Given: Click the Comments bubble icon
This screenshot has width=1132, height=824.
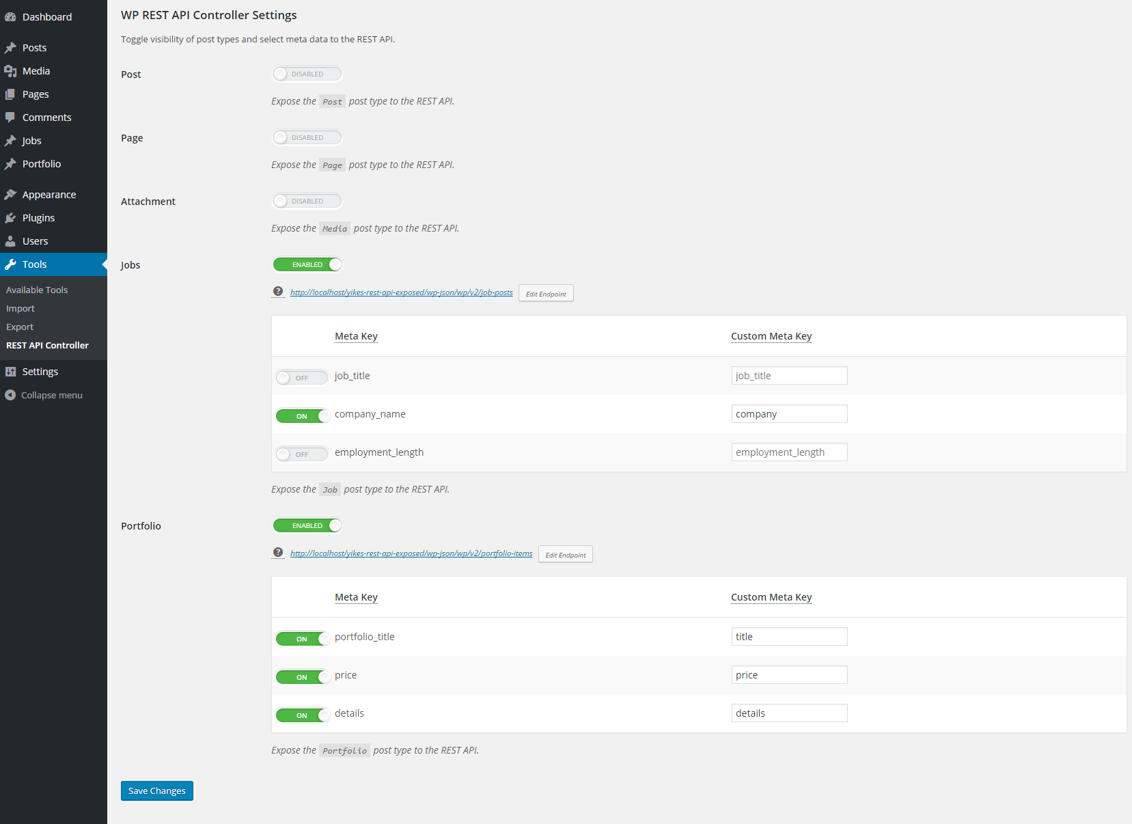Looking at the screenshot, I should (10, 118).
